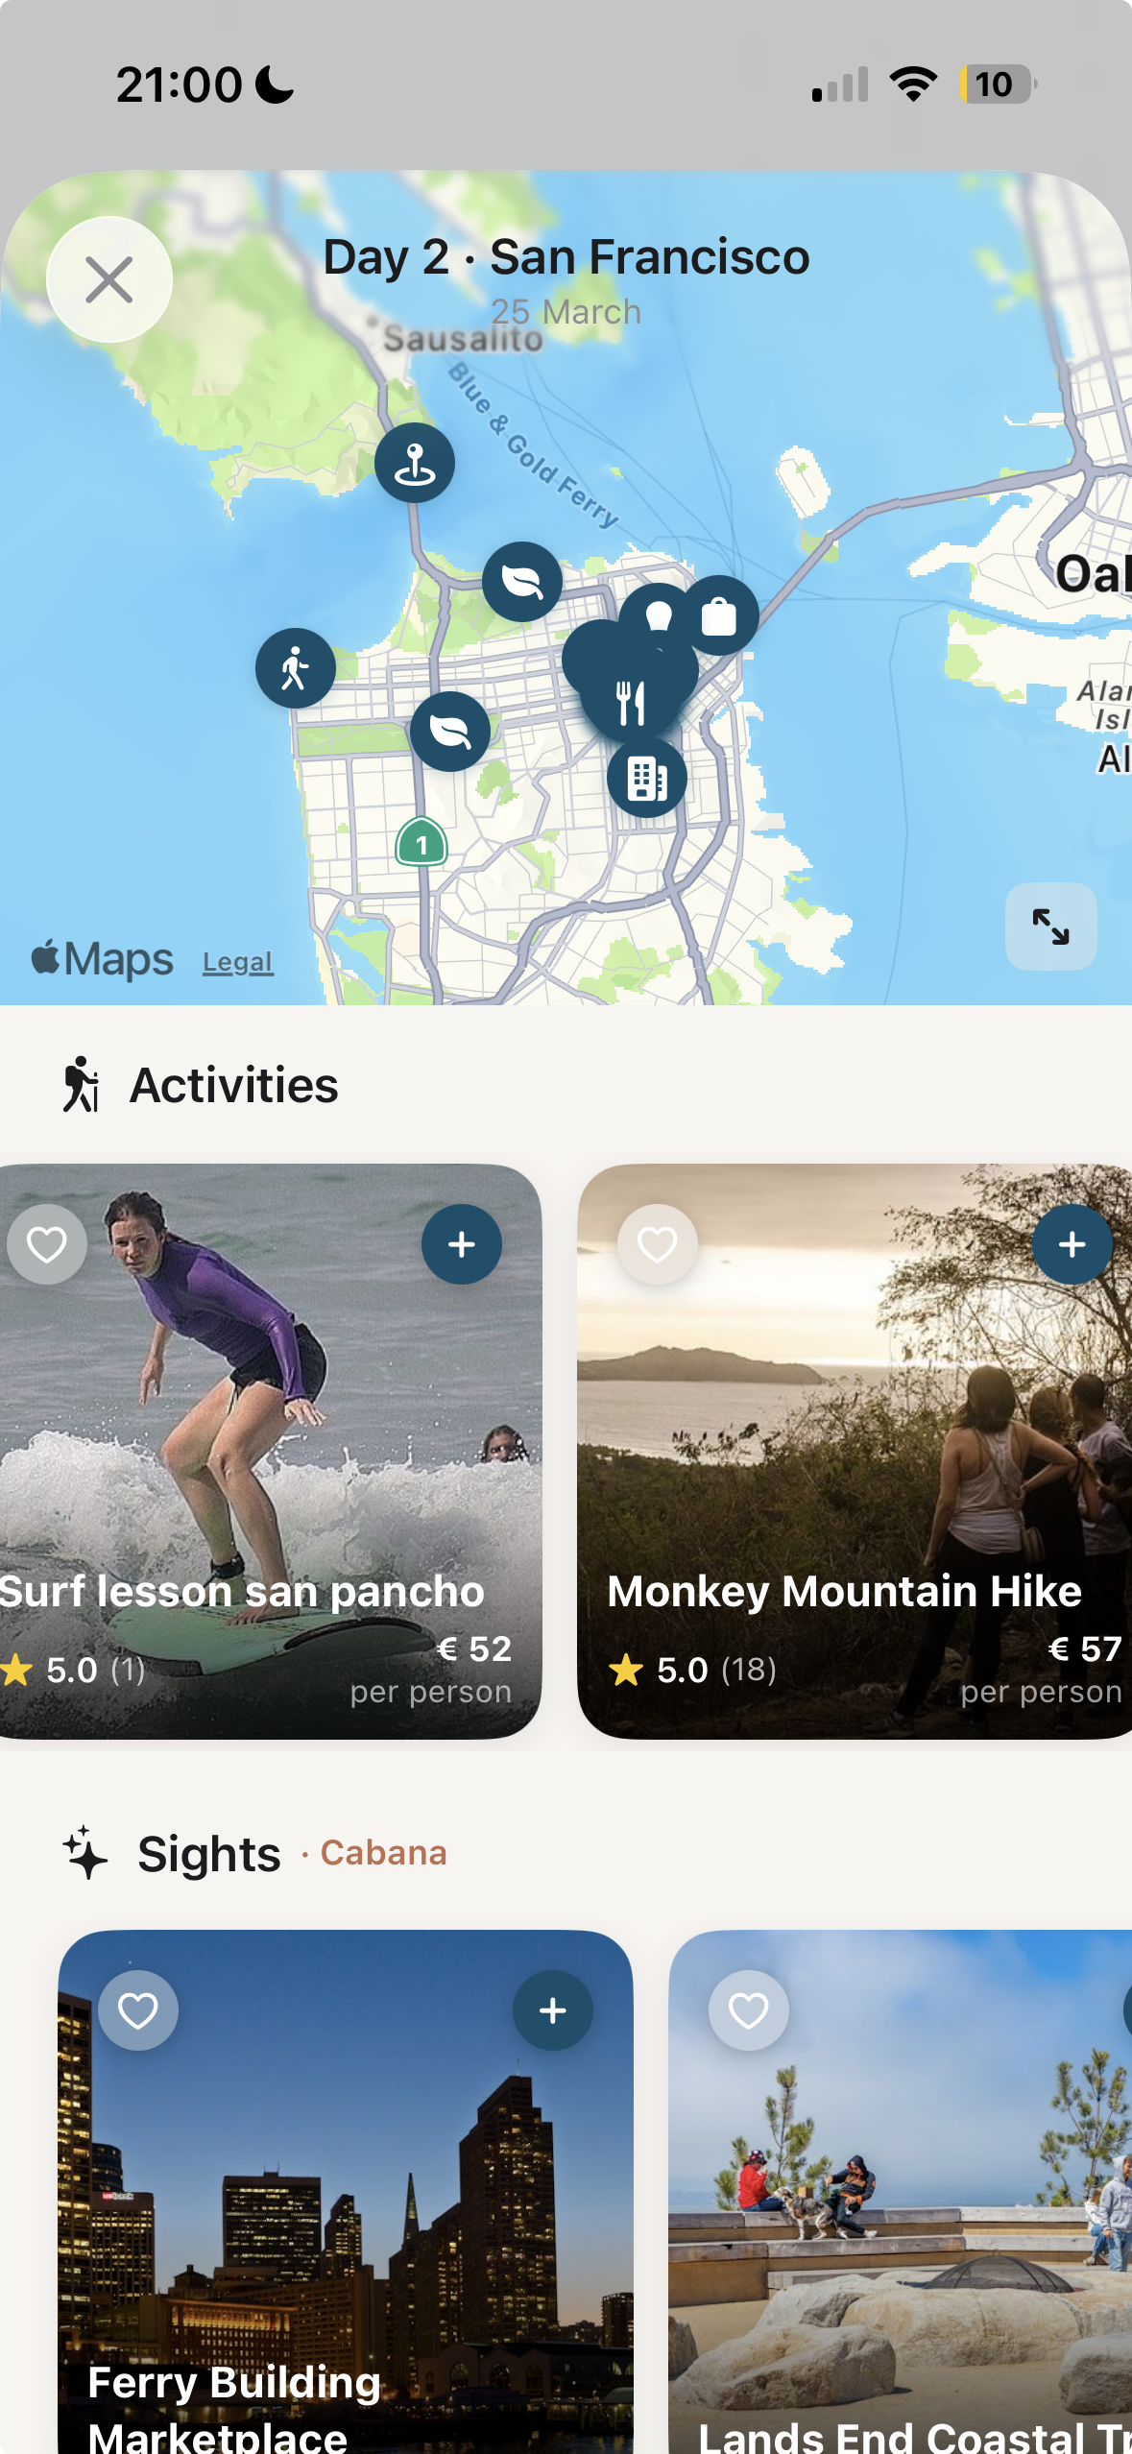The image size is (1132, 2454).
Task: Tap the leaf pin beside highway 1
Action: [450, 732]
